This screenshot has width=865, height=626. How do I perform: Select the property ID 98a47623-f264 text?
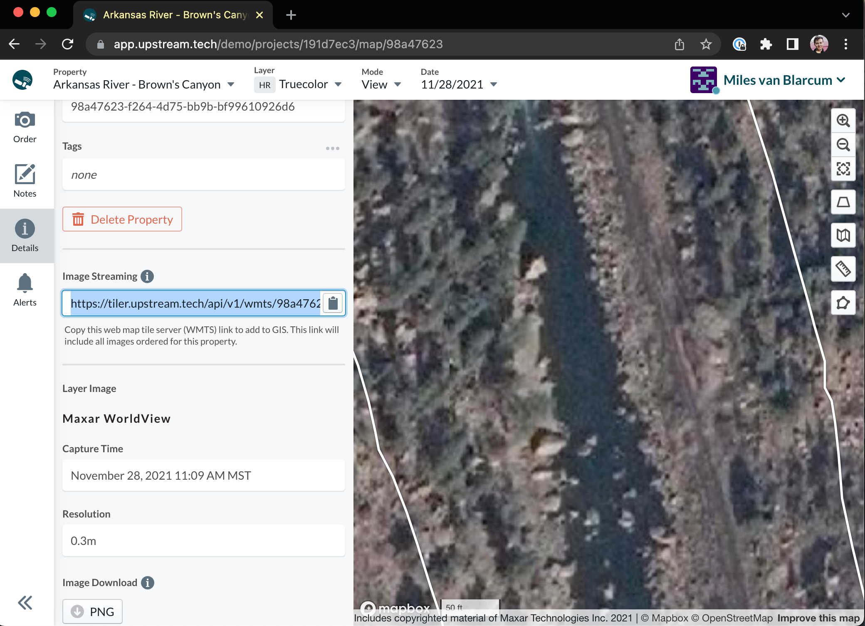[x=183, y=106]
